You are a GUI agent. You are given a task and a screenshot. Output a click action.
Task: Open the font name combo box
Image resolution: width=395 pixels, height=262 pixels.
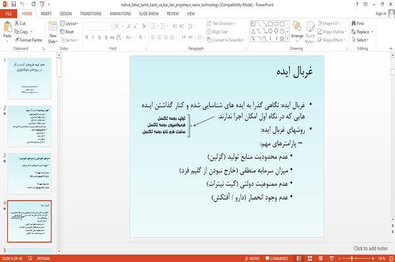coord(98,26)
